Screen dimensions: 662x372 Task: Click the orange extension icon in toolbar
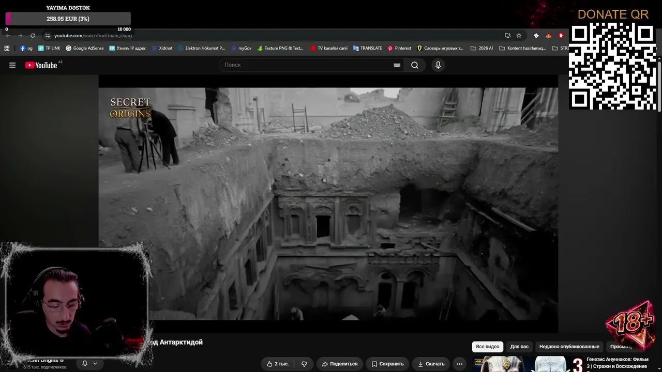[x=549, y=36]
